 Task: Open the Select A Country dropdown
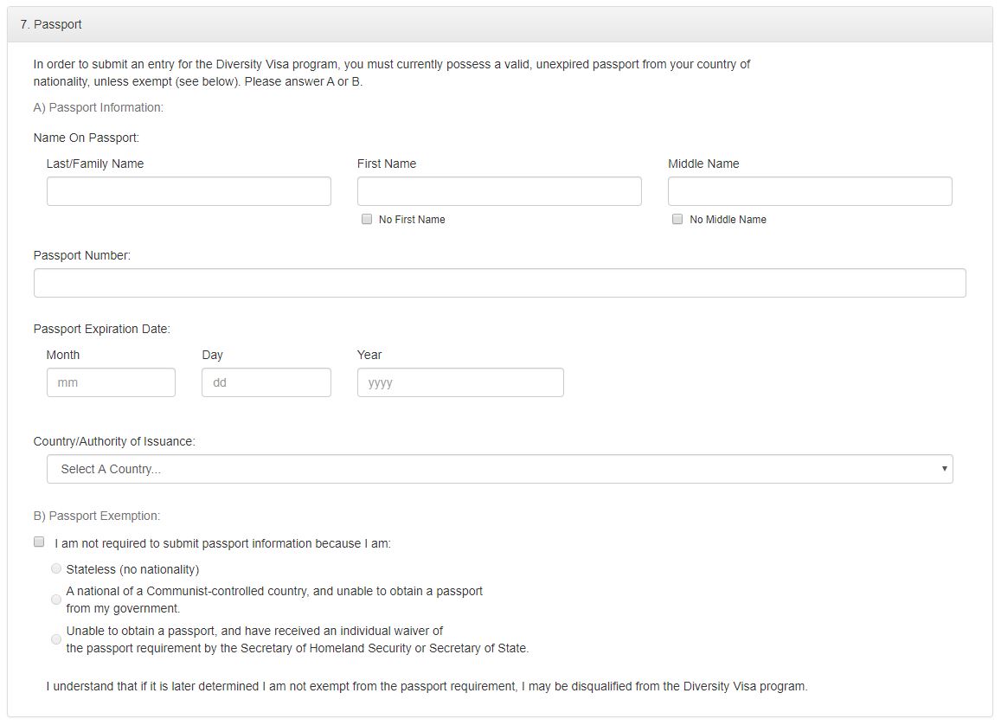(500, 469)
